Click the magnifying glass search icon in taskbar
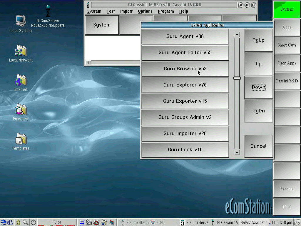 point(26,222)
